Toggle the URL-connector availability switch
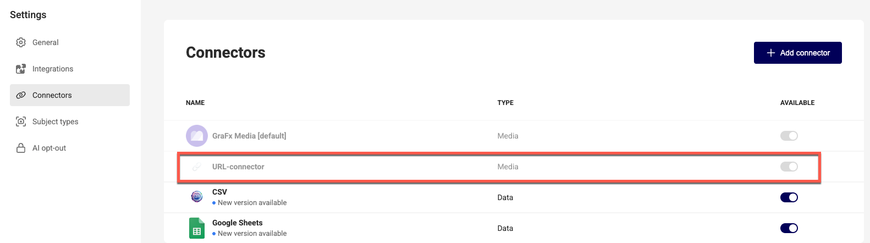Screen dimensions: 870x243 coord(789,167)
